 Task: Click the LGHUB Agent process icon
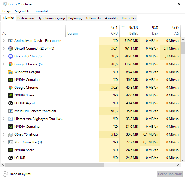click(x=11, y=103)
